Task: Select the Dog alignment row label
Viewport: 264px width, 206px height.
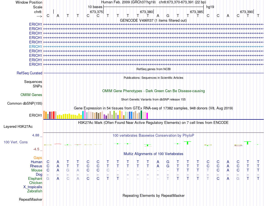Action: [x=39, y=175]
